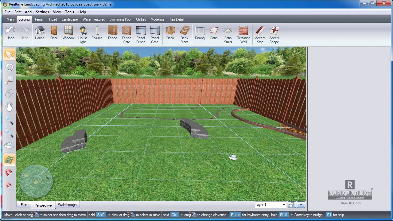
Task: Open the View menu
Action: point(57,12)
